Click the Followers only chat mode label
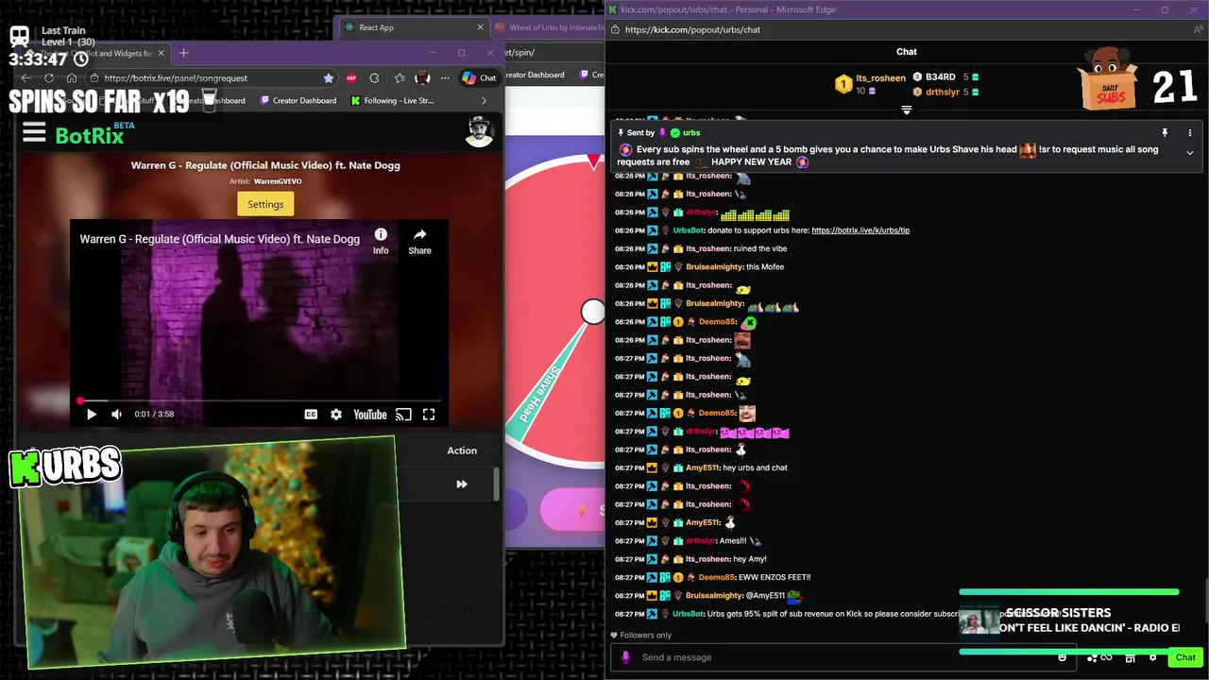Screen dimensions: 1209x680 pos(646,636)
